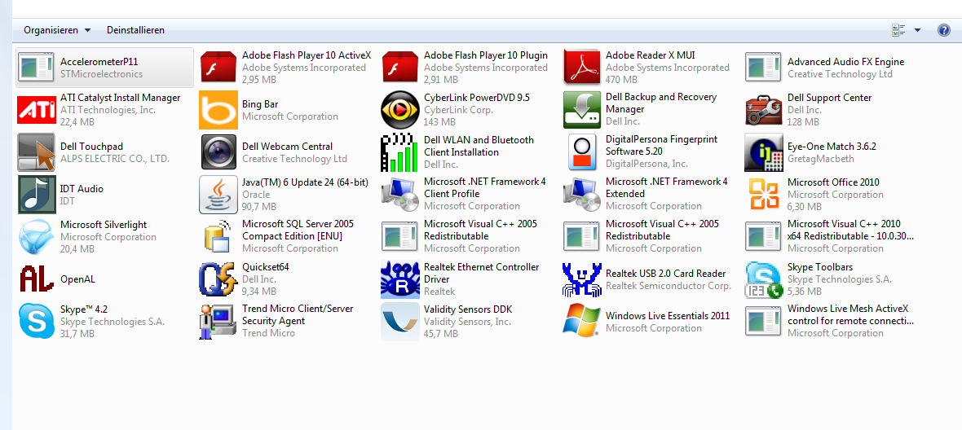Select the Microsoft Office 2010 icon

[x=764, y=194]
